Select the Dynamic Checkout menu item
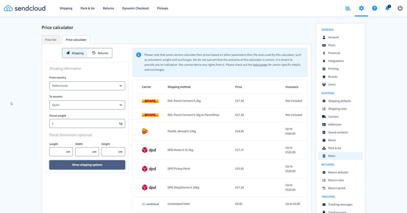The image size is (407, 213). click(x=135, y=8)
